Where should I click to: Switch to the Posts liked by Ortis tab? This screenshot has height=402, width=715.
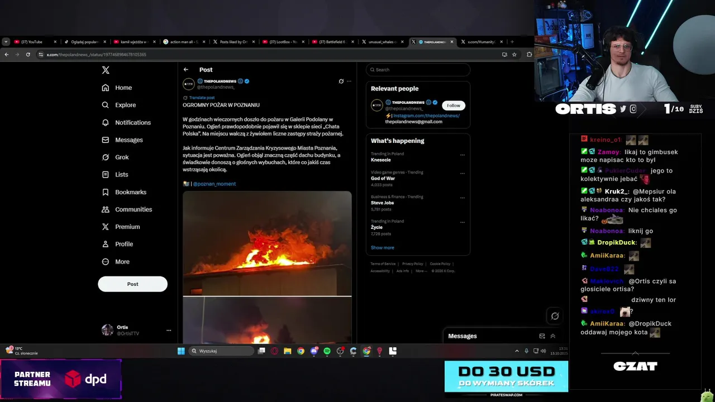click(x=233, y=42)
